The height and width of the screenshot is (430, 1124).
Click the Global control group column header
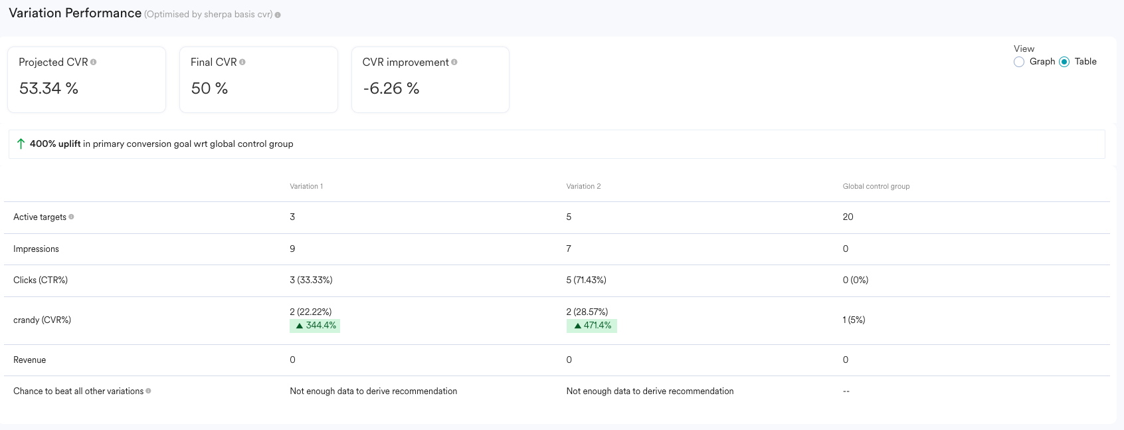(x=876, y=186)
